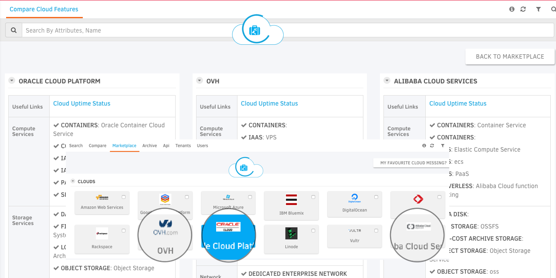556x278 pixels.
Task: Tick the Microsoft Azure checkbox
Action: tap(250, 197)
